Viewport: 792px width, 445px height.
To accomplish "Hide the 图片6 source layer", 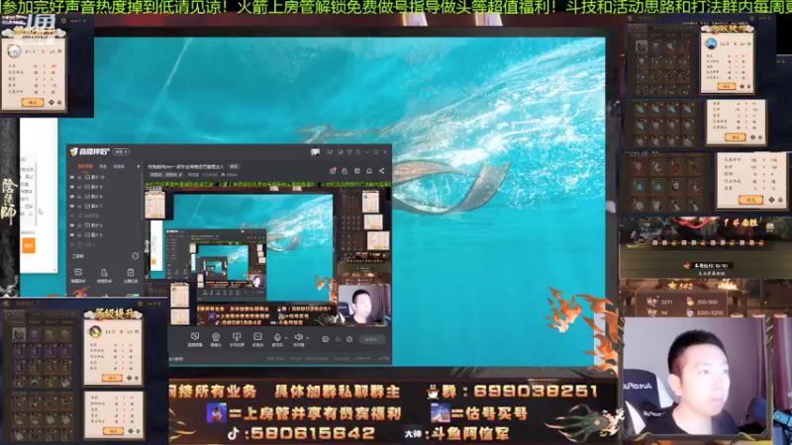I will pyautogui.click(x=71, y=225).
